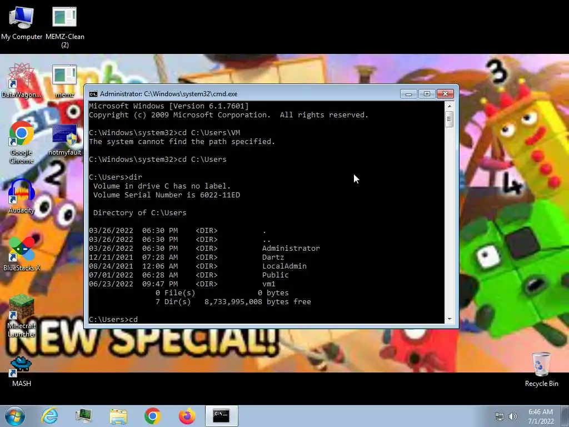Viewport: 569px width, 427px height.
Task: Click the 'C:\Users>cd' prompt line
Action: (x=113, y=320)
